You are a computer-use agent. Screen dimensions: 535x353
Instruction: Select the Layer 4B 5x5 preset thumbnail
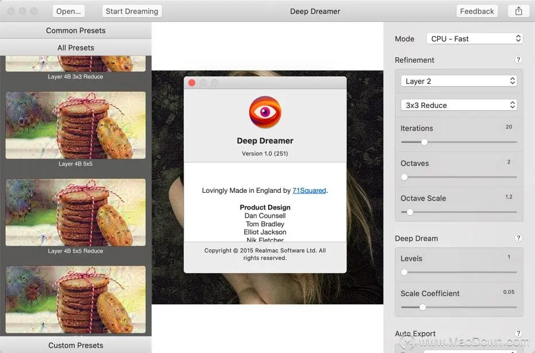point(76,125)
